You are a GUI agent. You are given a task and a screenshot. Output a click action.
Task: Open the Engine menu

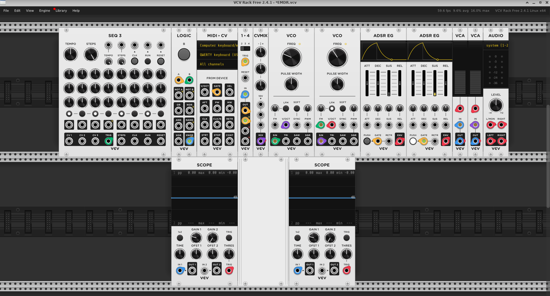[x=44, y=11]
